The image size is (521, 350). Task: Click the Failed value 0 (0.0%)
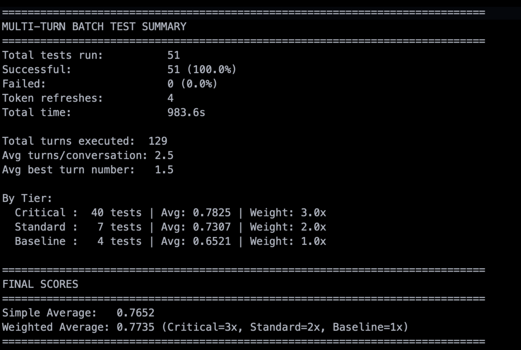[x=192, y=84]
